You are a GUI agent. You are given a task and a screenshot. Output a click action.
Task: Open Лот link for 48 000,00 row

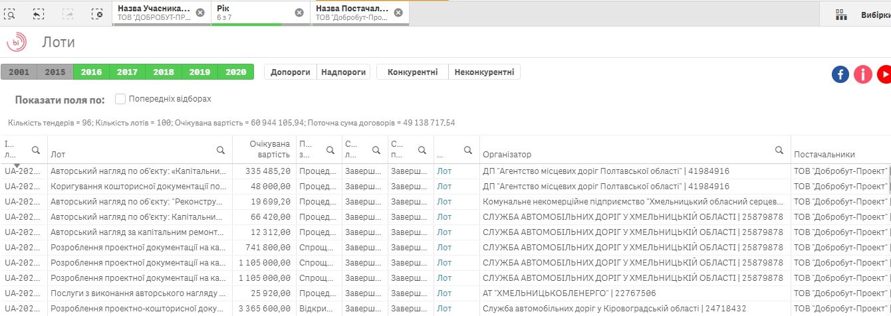(x=444, y=186)
